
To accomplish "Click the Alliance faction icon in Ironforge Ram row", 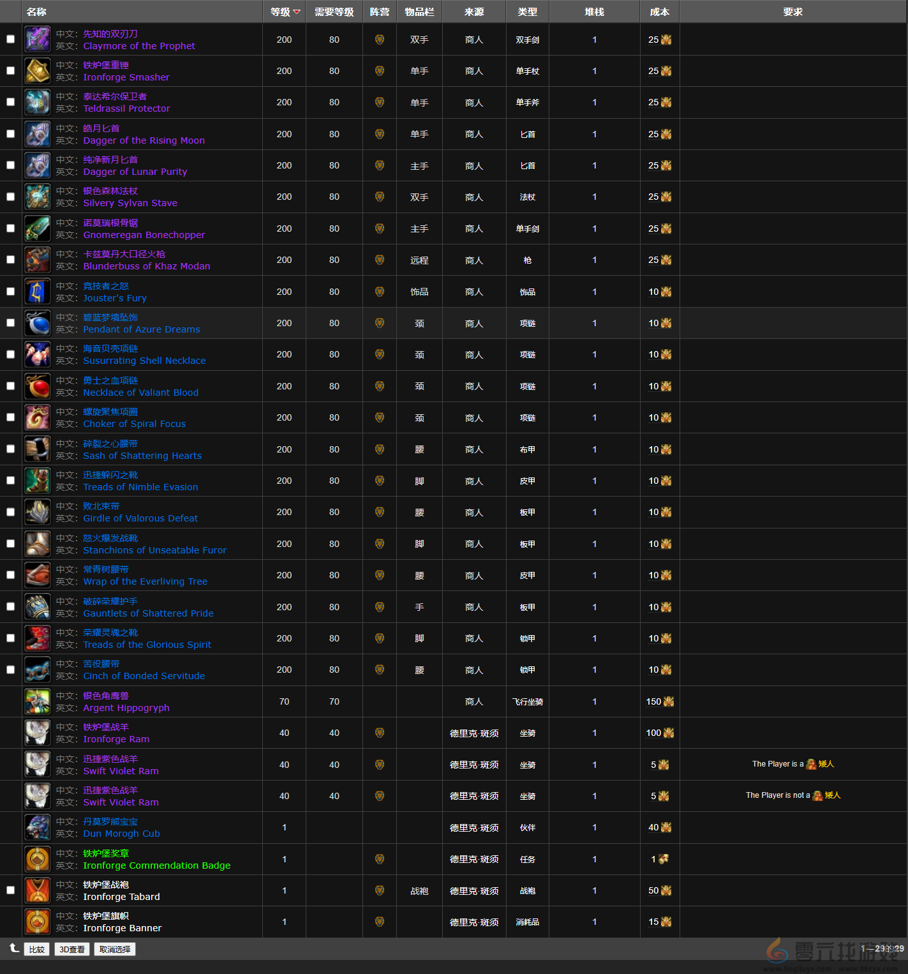I will 380,733.
